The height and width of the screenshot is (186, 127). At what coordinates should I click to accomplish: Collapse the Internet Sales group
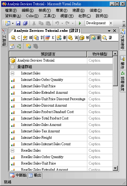12,74
